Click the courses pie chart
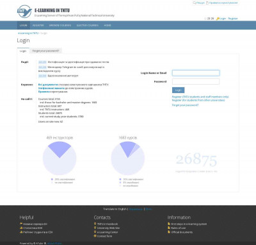This screenshot has width=256, height=245. [x=128, y=158]
